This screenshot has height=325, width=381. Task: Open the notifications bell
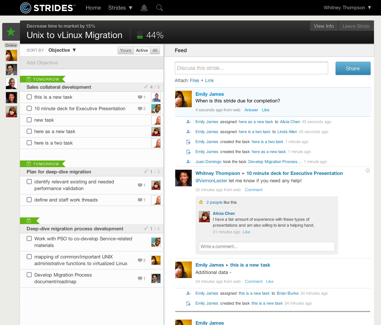coord(144,8)
